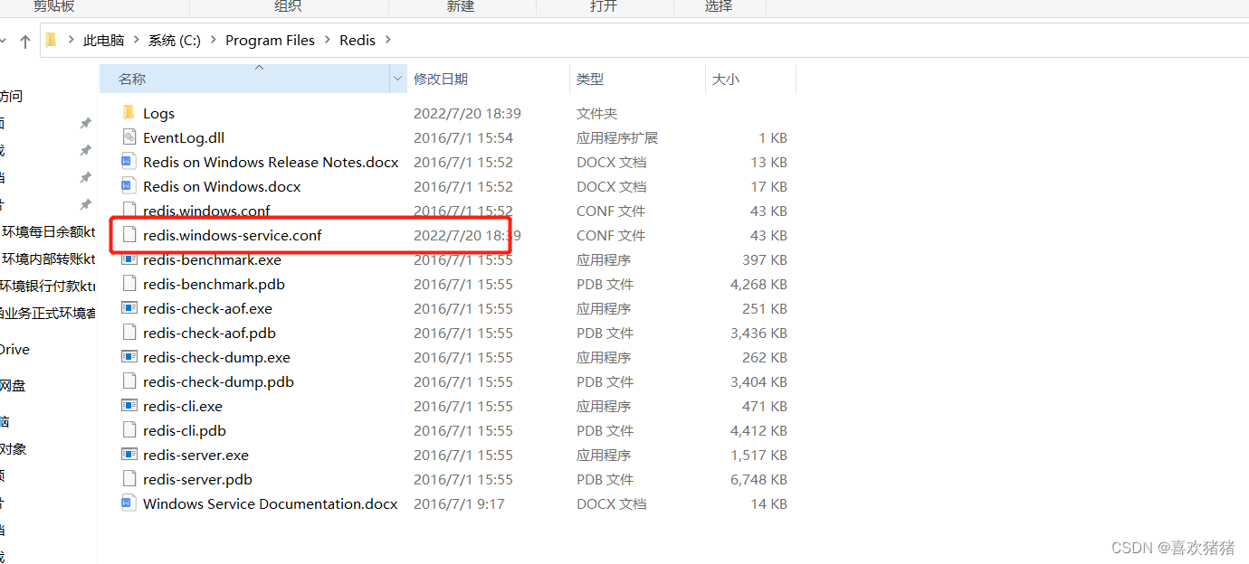Click the Logs folder icon
Image resolution: width=1249 pixels, height=564 pixels.
point(129,113)
